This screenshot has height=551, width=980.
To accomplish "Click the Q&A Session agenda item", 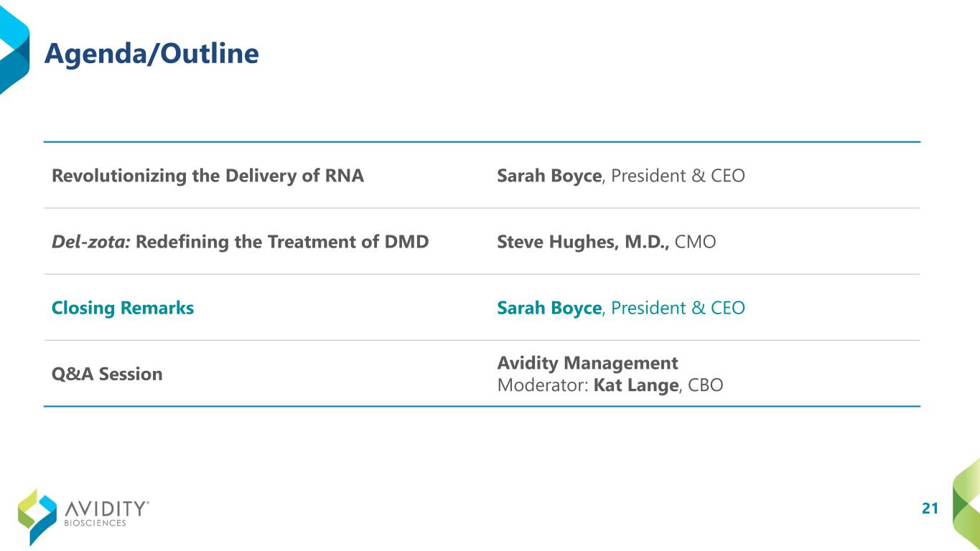I will point(107,374).
